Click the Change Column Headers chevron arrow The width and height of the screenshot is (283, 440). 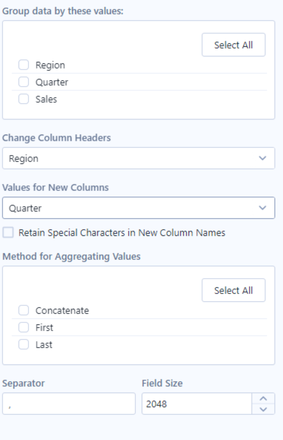pyautogui.click(x=263, y=158)
